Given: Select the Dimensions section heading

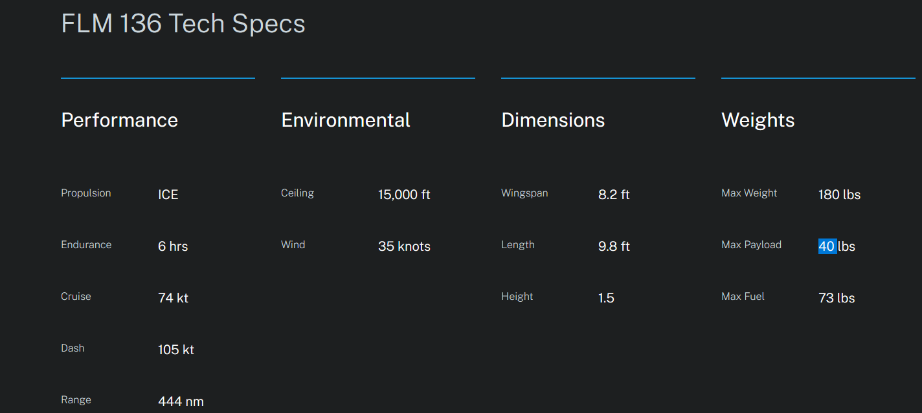Looking at the screenshot, I should [553, 120].
